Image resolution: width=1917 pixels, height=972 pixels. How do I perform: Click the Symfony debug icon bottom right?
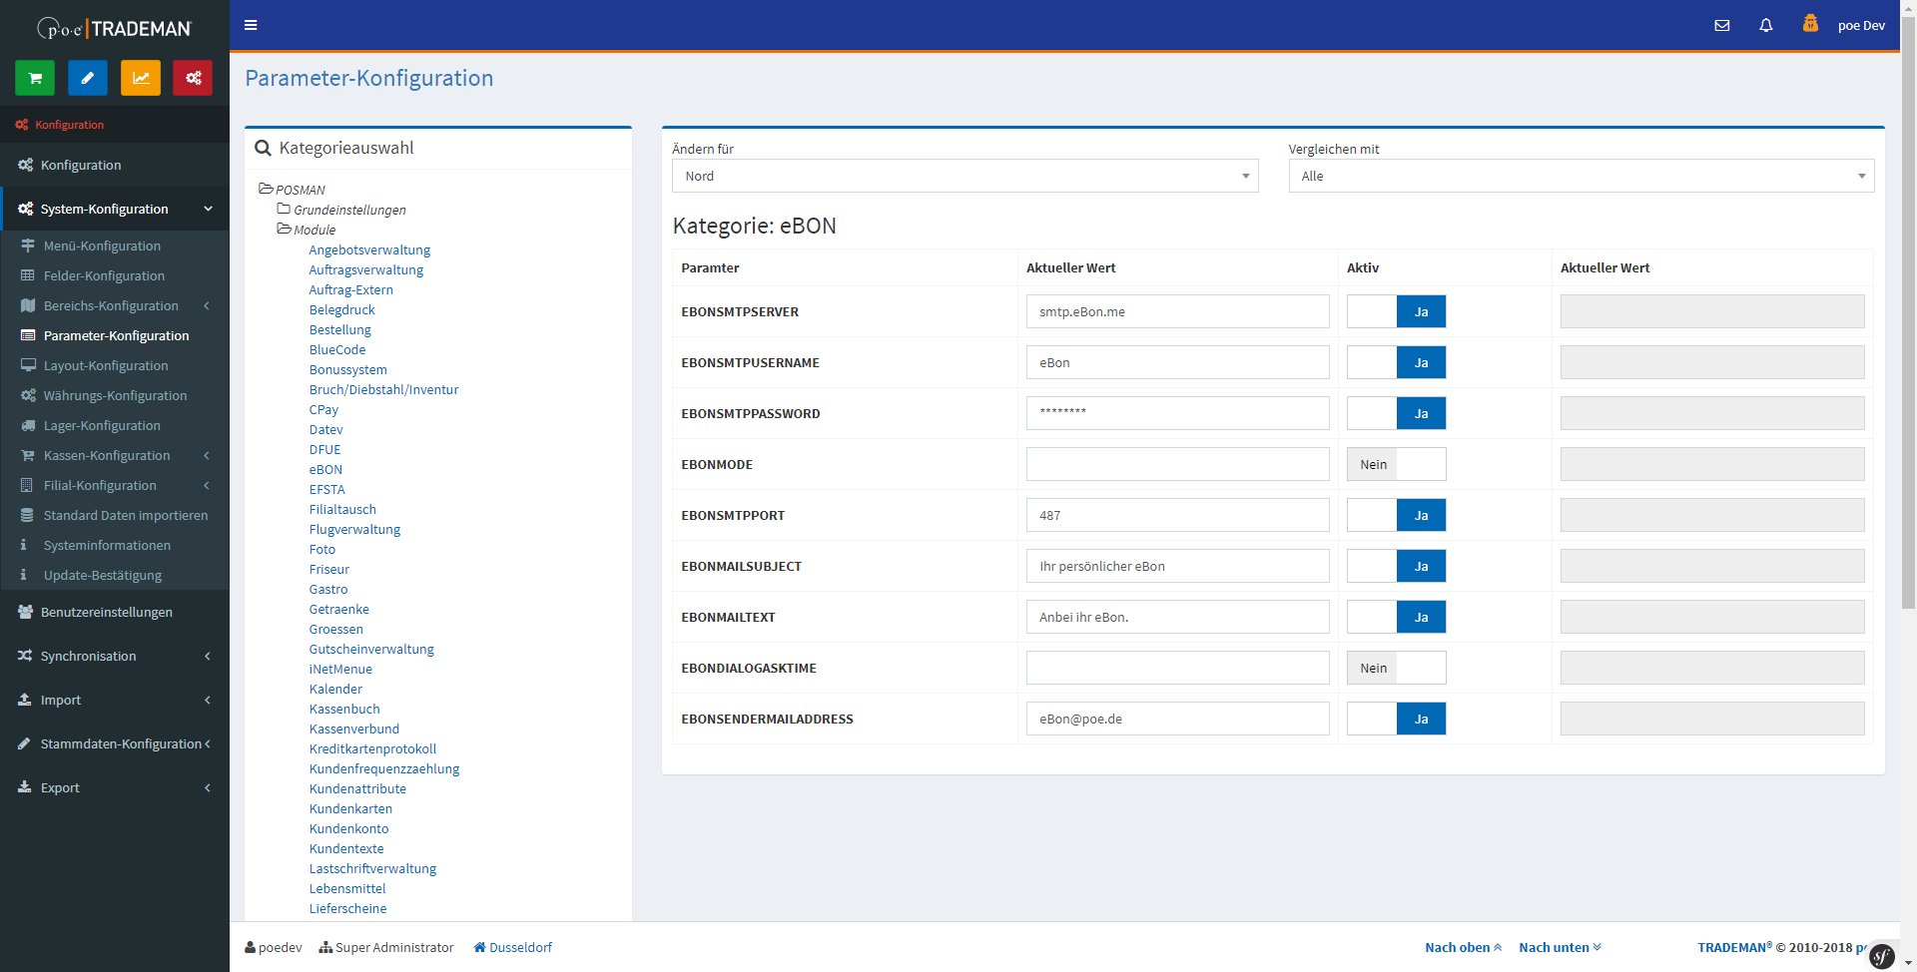pos(1882,956)
